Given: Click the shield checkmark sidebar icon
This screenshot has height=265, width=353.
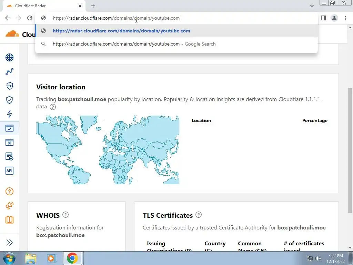Looking at the screenshot, I should pyautogui.click(x=9, y=100).
